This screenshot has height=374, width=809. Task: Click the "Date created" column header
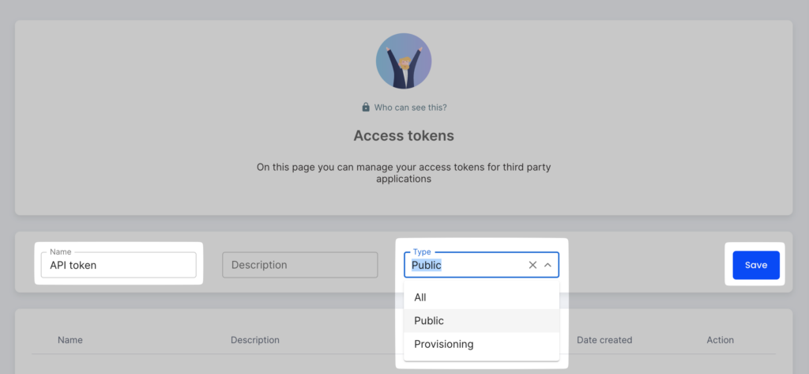pos(604,340)
